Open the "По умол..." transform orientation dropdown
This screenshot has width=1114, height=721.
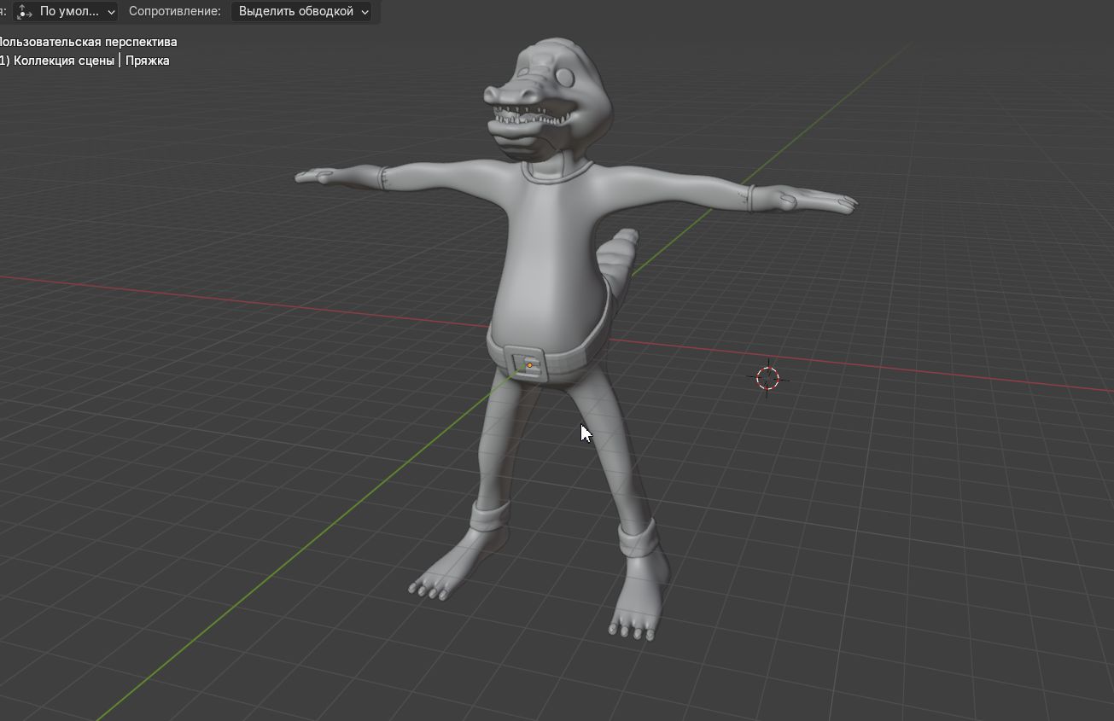[67, 12]
